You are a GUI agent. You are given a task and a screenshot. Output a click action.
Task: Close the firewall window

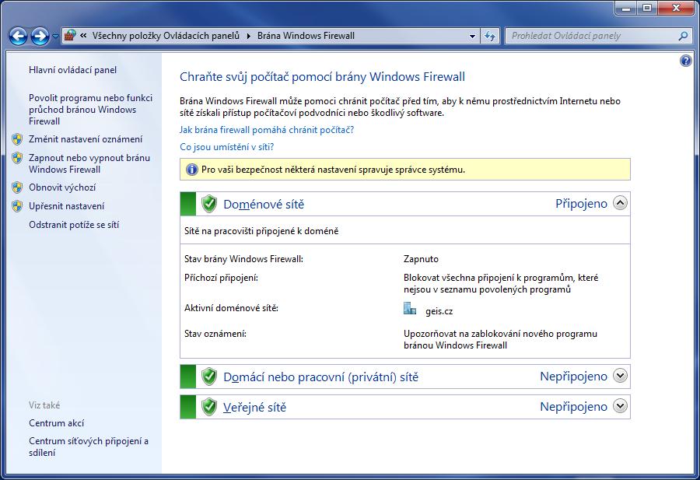click(677, 8)
